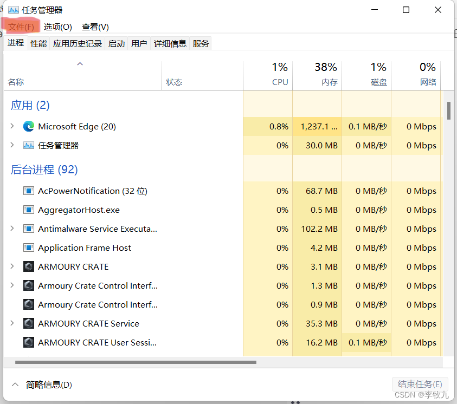Click the horizontal scrollbar thumb
This screenshot has height=404, width=457.
(x=136, y=362)
